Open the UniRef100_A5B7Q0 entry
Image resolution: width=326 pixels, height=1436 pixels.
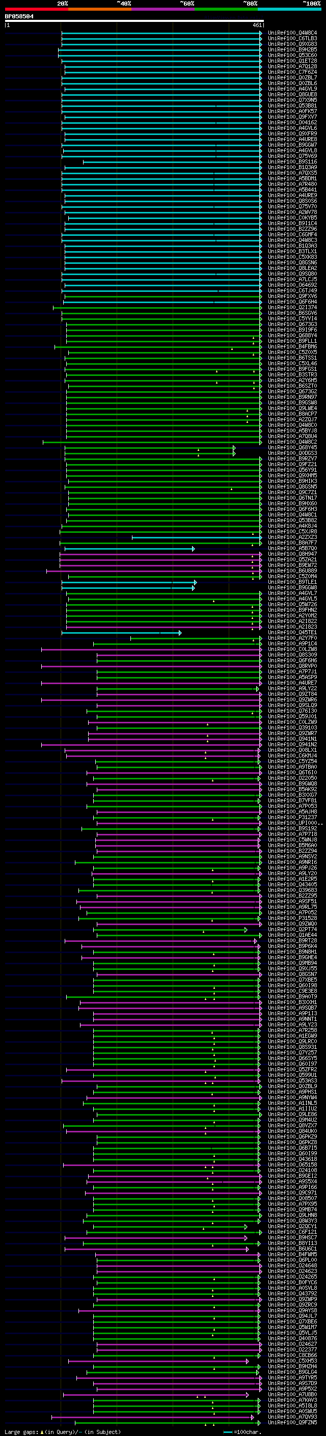(x=292, y=549)
